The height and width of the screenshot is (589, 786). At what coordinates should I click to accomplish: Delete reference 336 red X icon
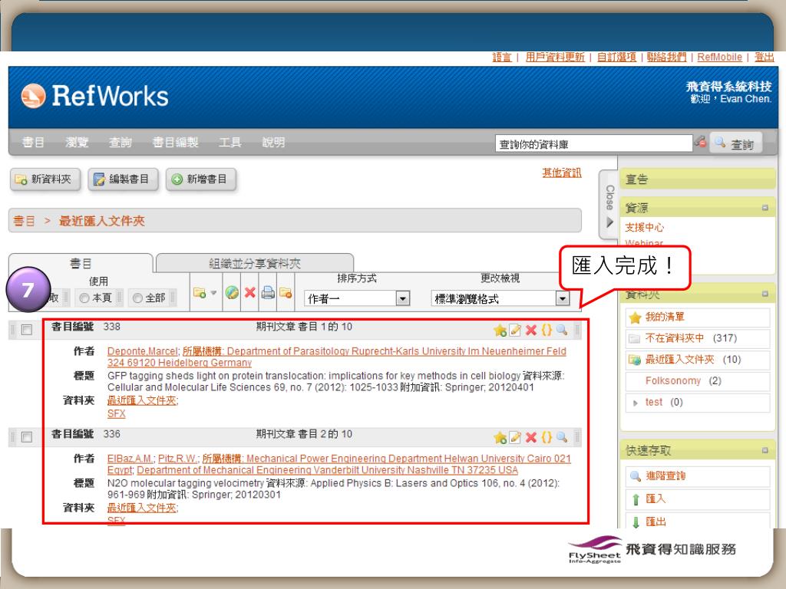pyautogui.click(x=531, y=437)
